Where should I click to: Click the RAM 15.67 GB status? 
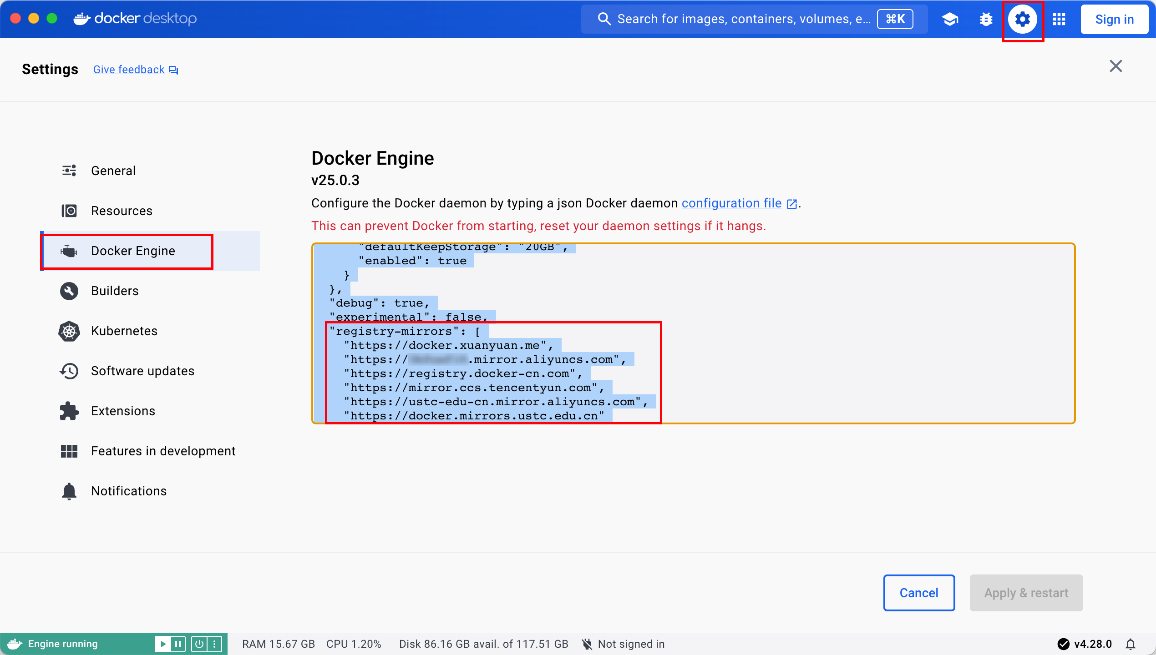click(279, 644)
